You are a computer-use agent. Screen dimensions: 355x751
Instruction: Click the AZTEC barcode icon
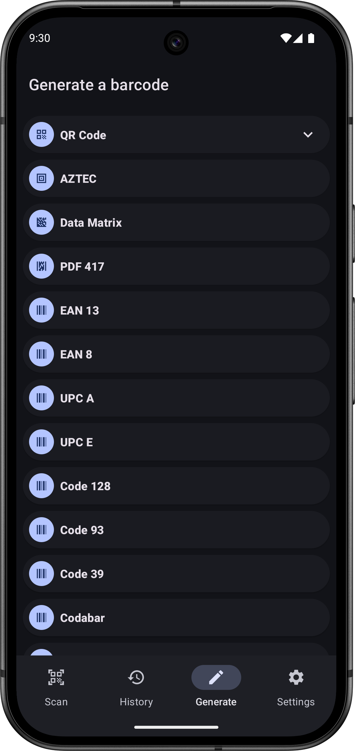(x=41, y=179)
